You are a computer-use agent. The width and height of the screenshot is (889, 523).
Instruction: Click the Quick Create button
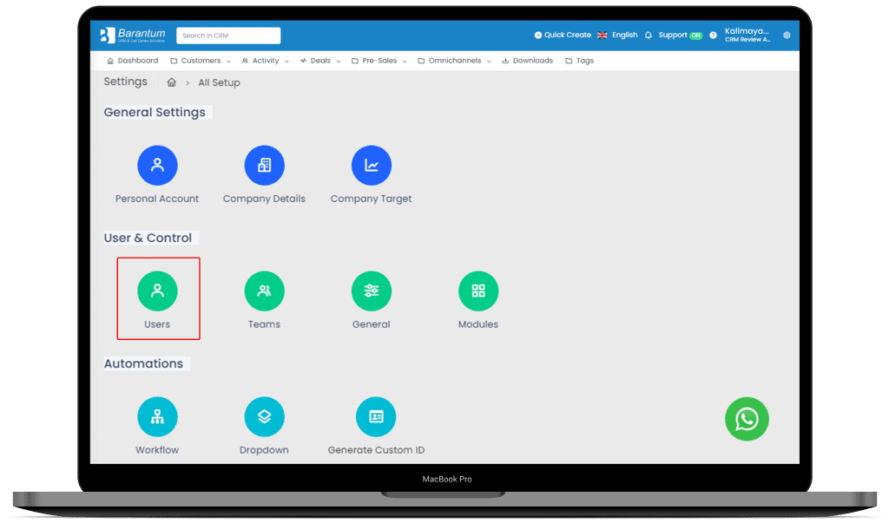tap(562, 35)
